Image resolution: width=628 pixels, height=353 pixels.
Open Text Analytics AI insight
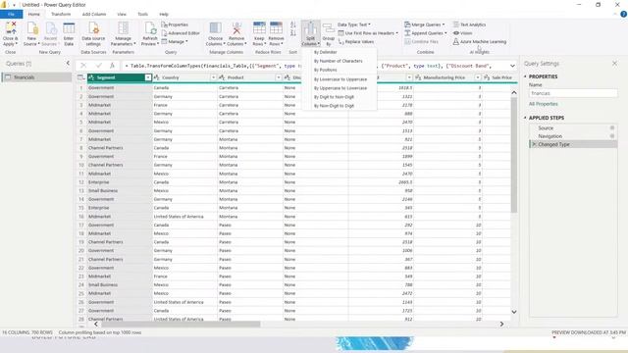[x=469, y=25]
